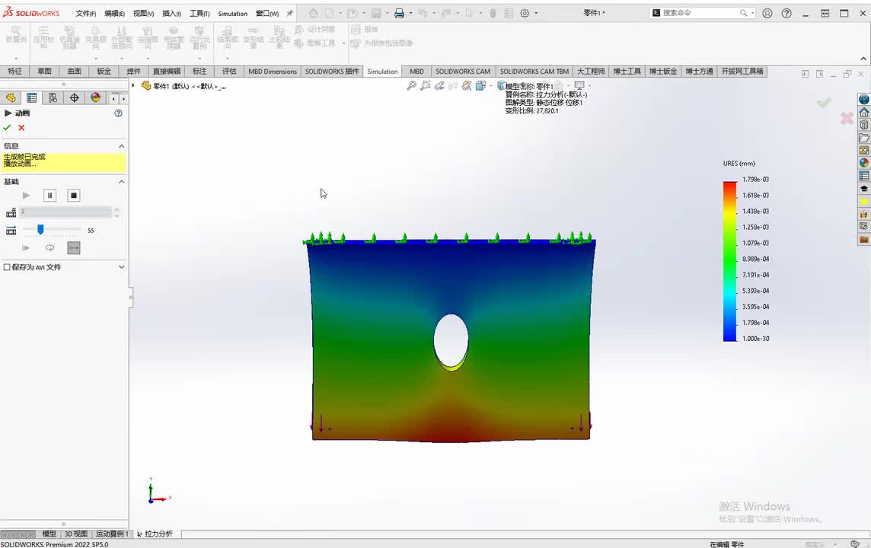This screenshot has width=871, height=548.
Task: Open the user login account icon
Action: [767, 13]
